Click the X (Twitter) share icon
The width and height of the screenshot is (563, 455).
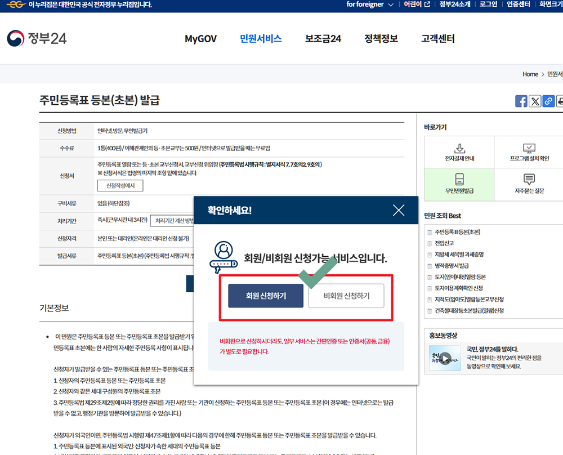click(x=534, y=101)
